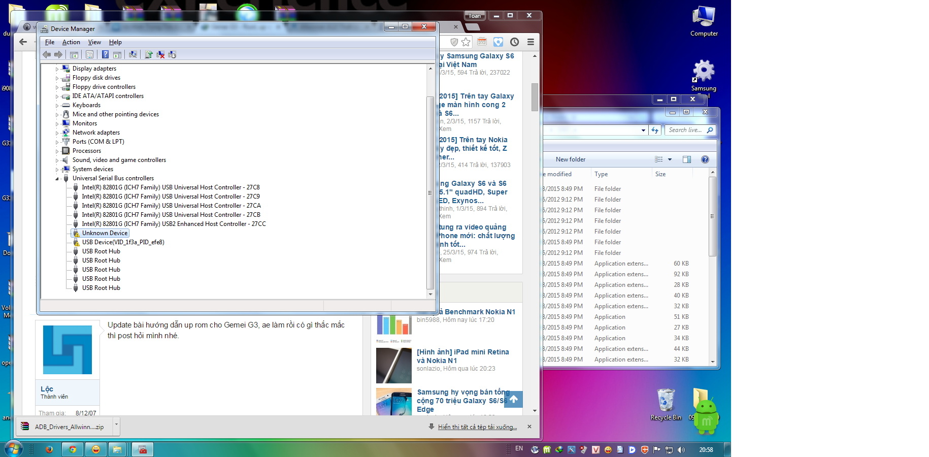Toggle the action pane toolbar icon
This screenshot has width=929, height=457.
tap(117, 54)
